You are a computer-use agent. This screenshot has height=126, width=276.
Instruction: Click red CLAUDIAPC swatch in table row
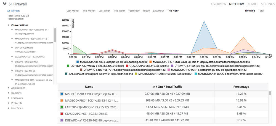pos(61,113)
